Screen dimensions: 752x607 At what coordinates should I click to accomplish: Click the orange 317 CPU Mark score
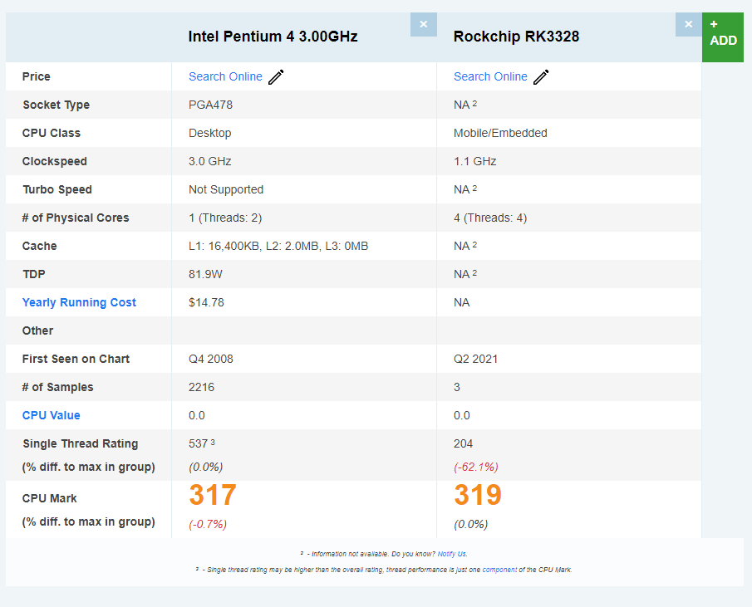tap(213, 495)
